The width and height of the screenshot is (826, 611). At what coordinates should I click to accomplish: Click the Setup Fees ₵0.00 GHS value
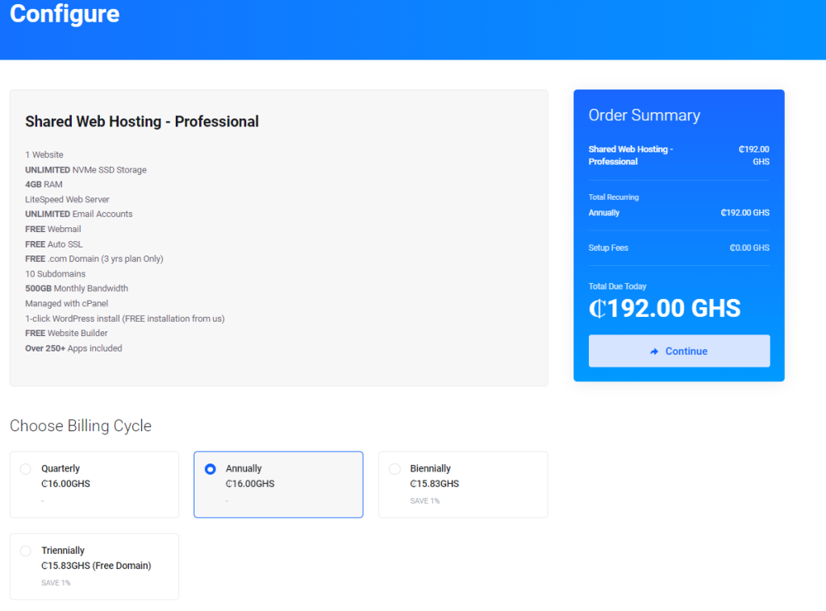pos(749,248)
